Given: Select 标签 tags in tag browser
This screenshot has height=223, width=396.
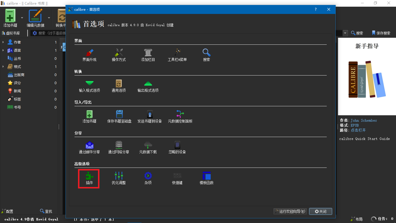Looking at the screenshot, I should click(17, 99).
